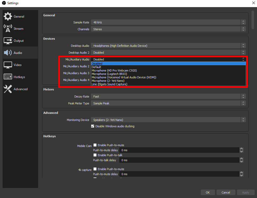Viewport: 257px width, 198px height.
Task: Open Video monitor icon
Action: point(8,65)
